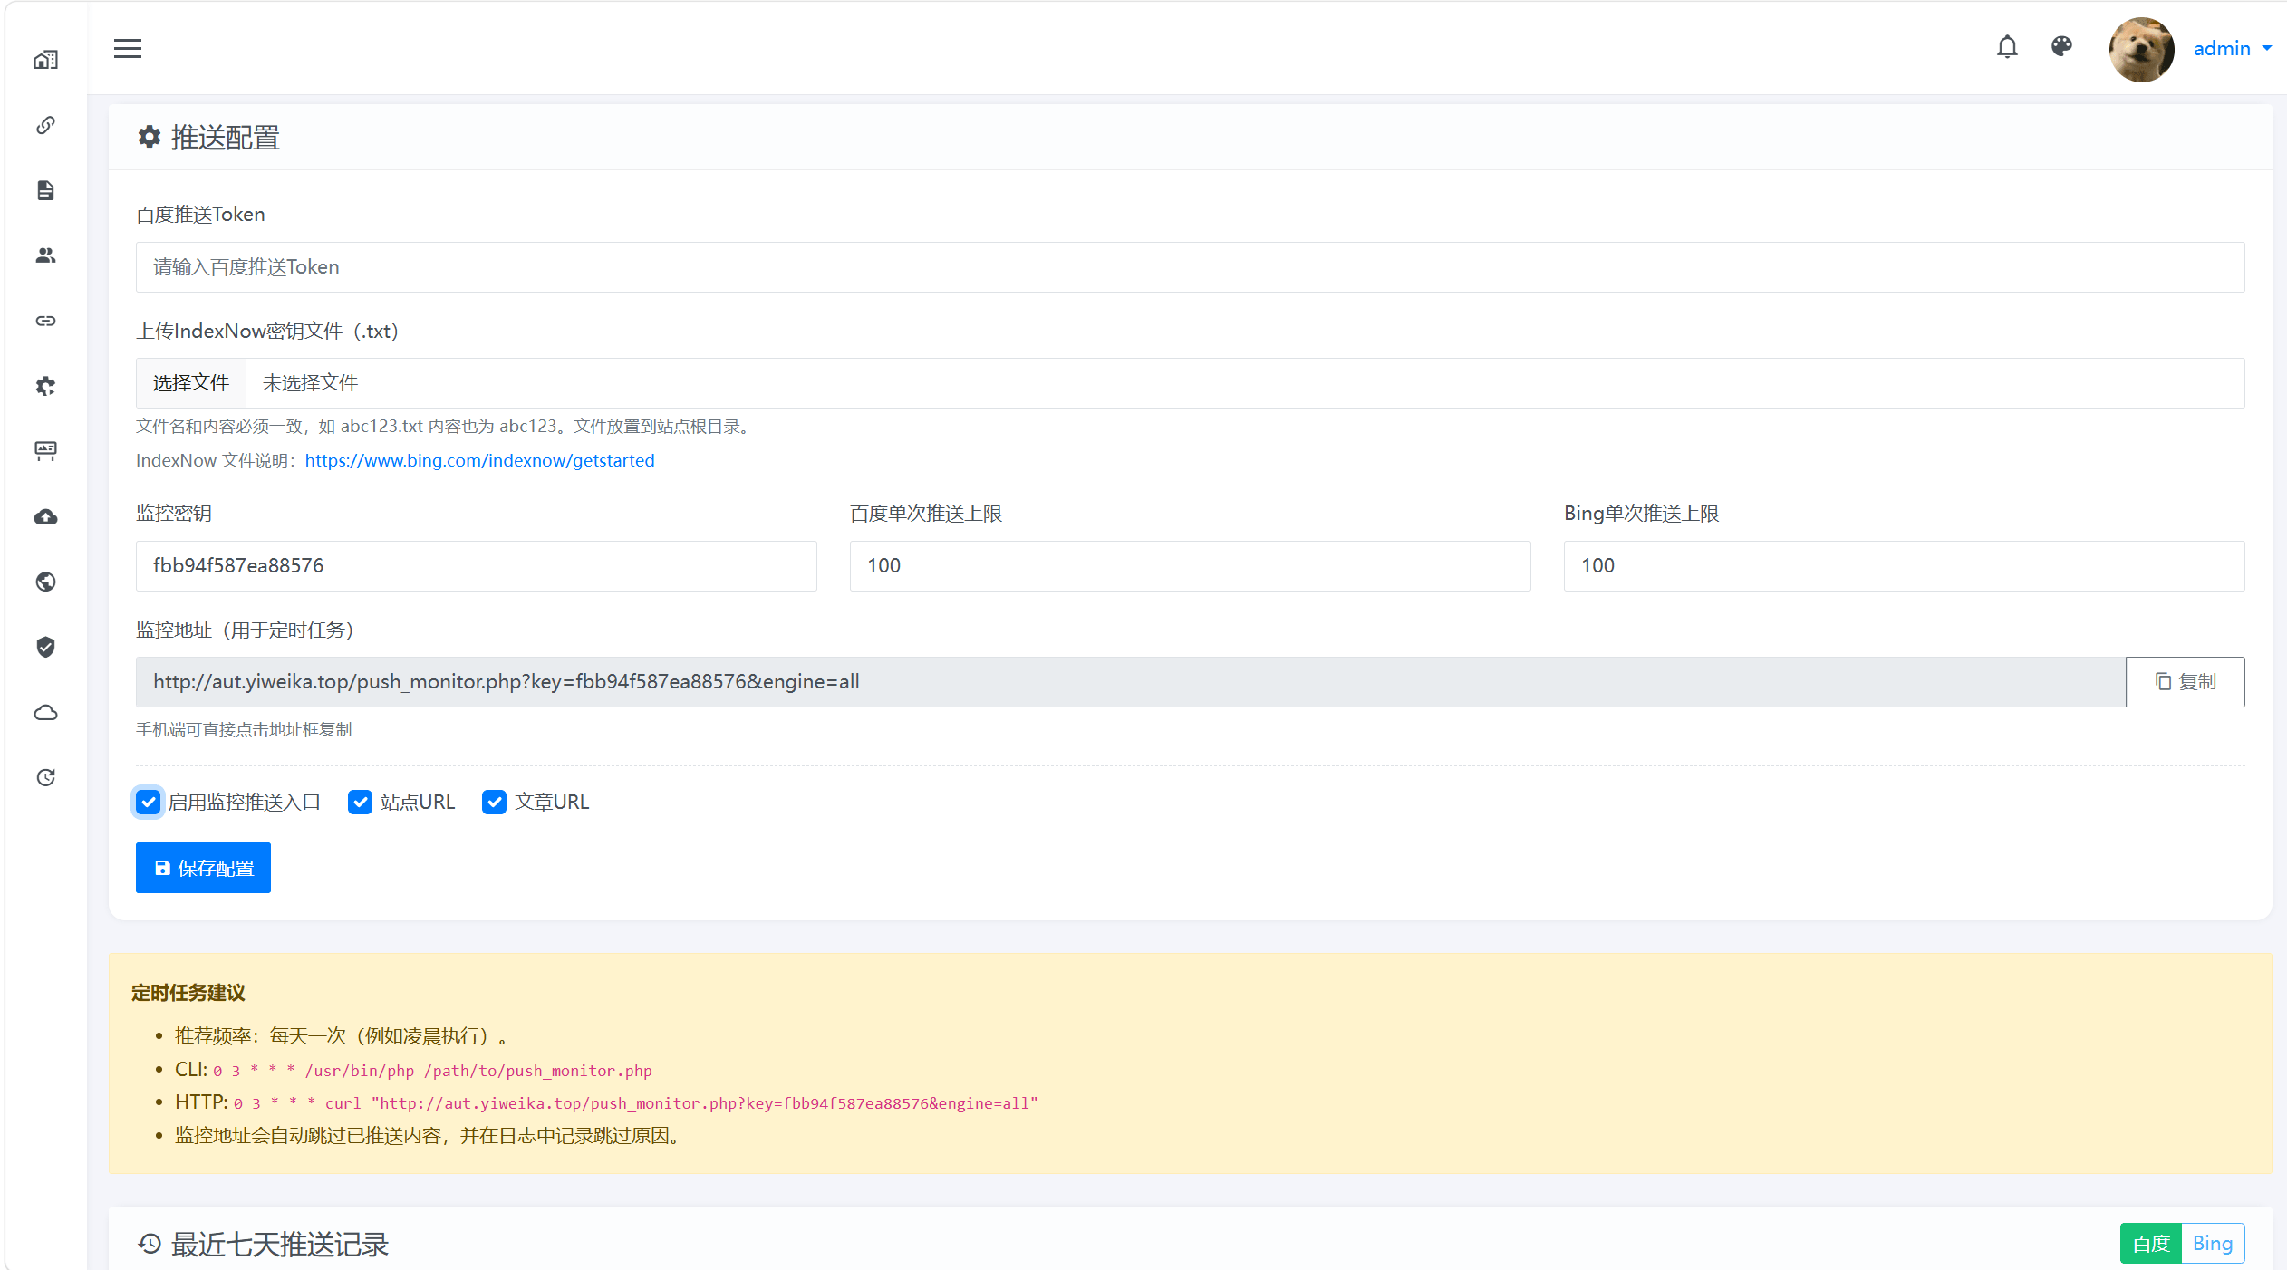Open the dashboard home icon in sidebar

(46, 60)
